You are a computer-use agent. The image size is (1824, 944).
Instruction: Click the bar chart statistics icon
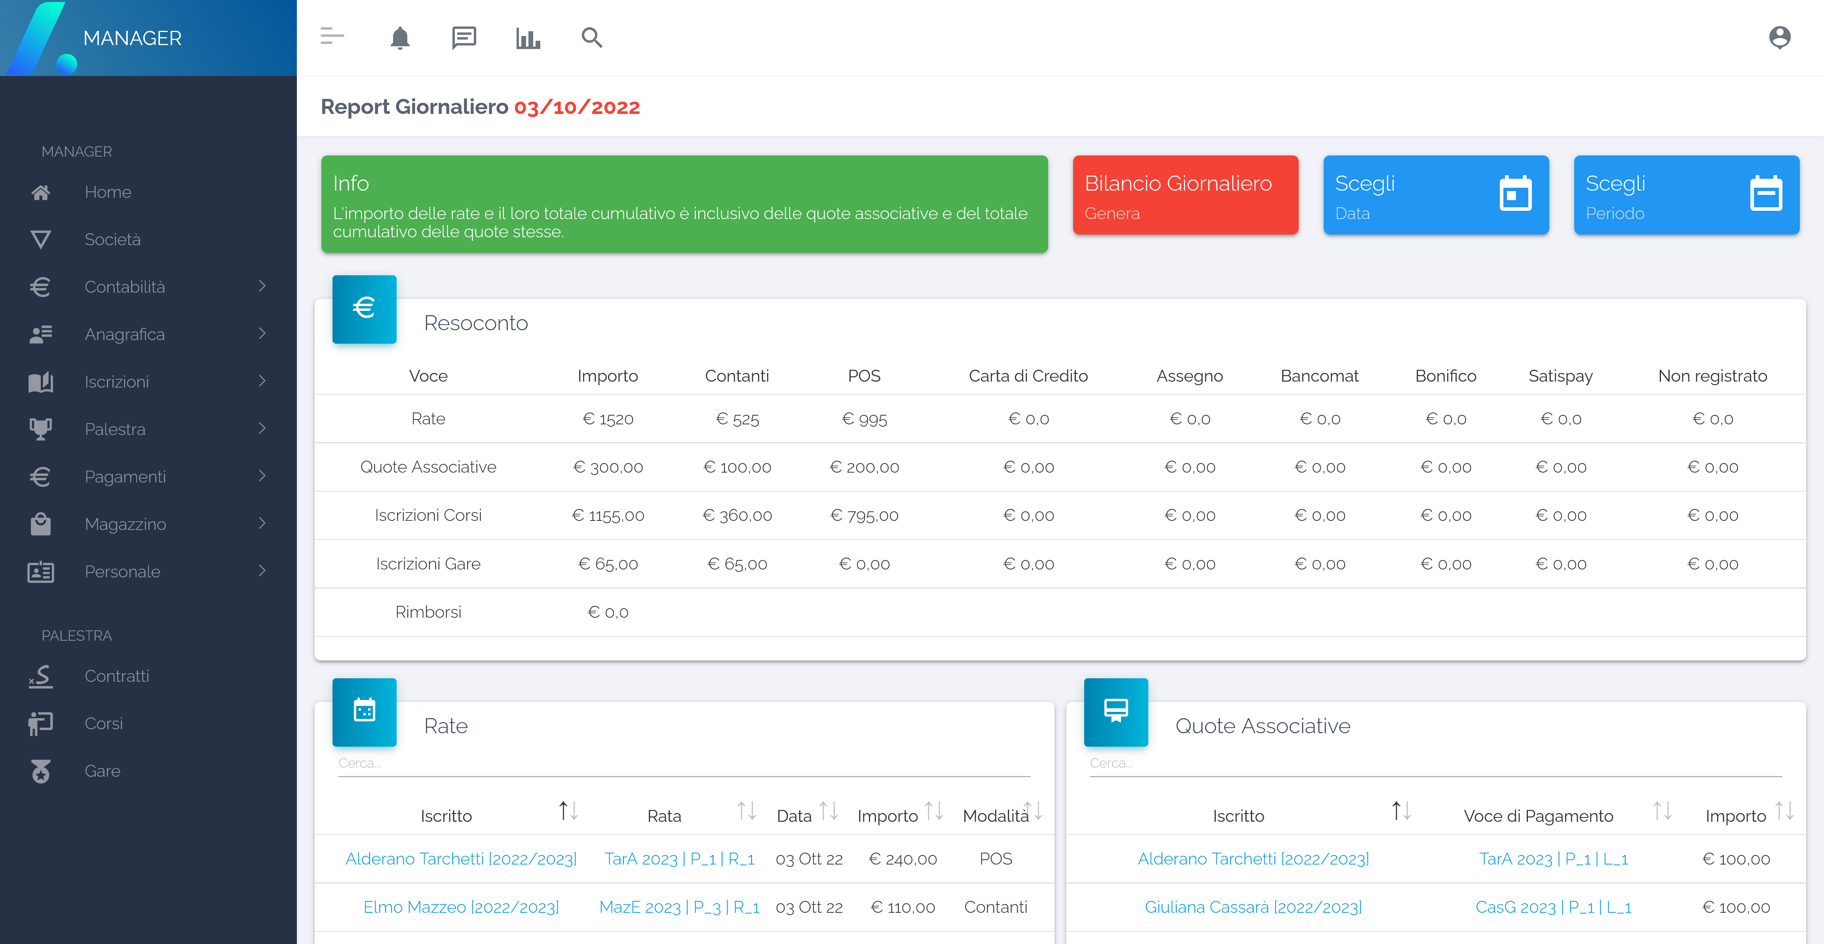click(x=528, y=38)
